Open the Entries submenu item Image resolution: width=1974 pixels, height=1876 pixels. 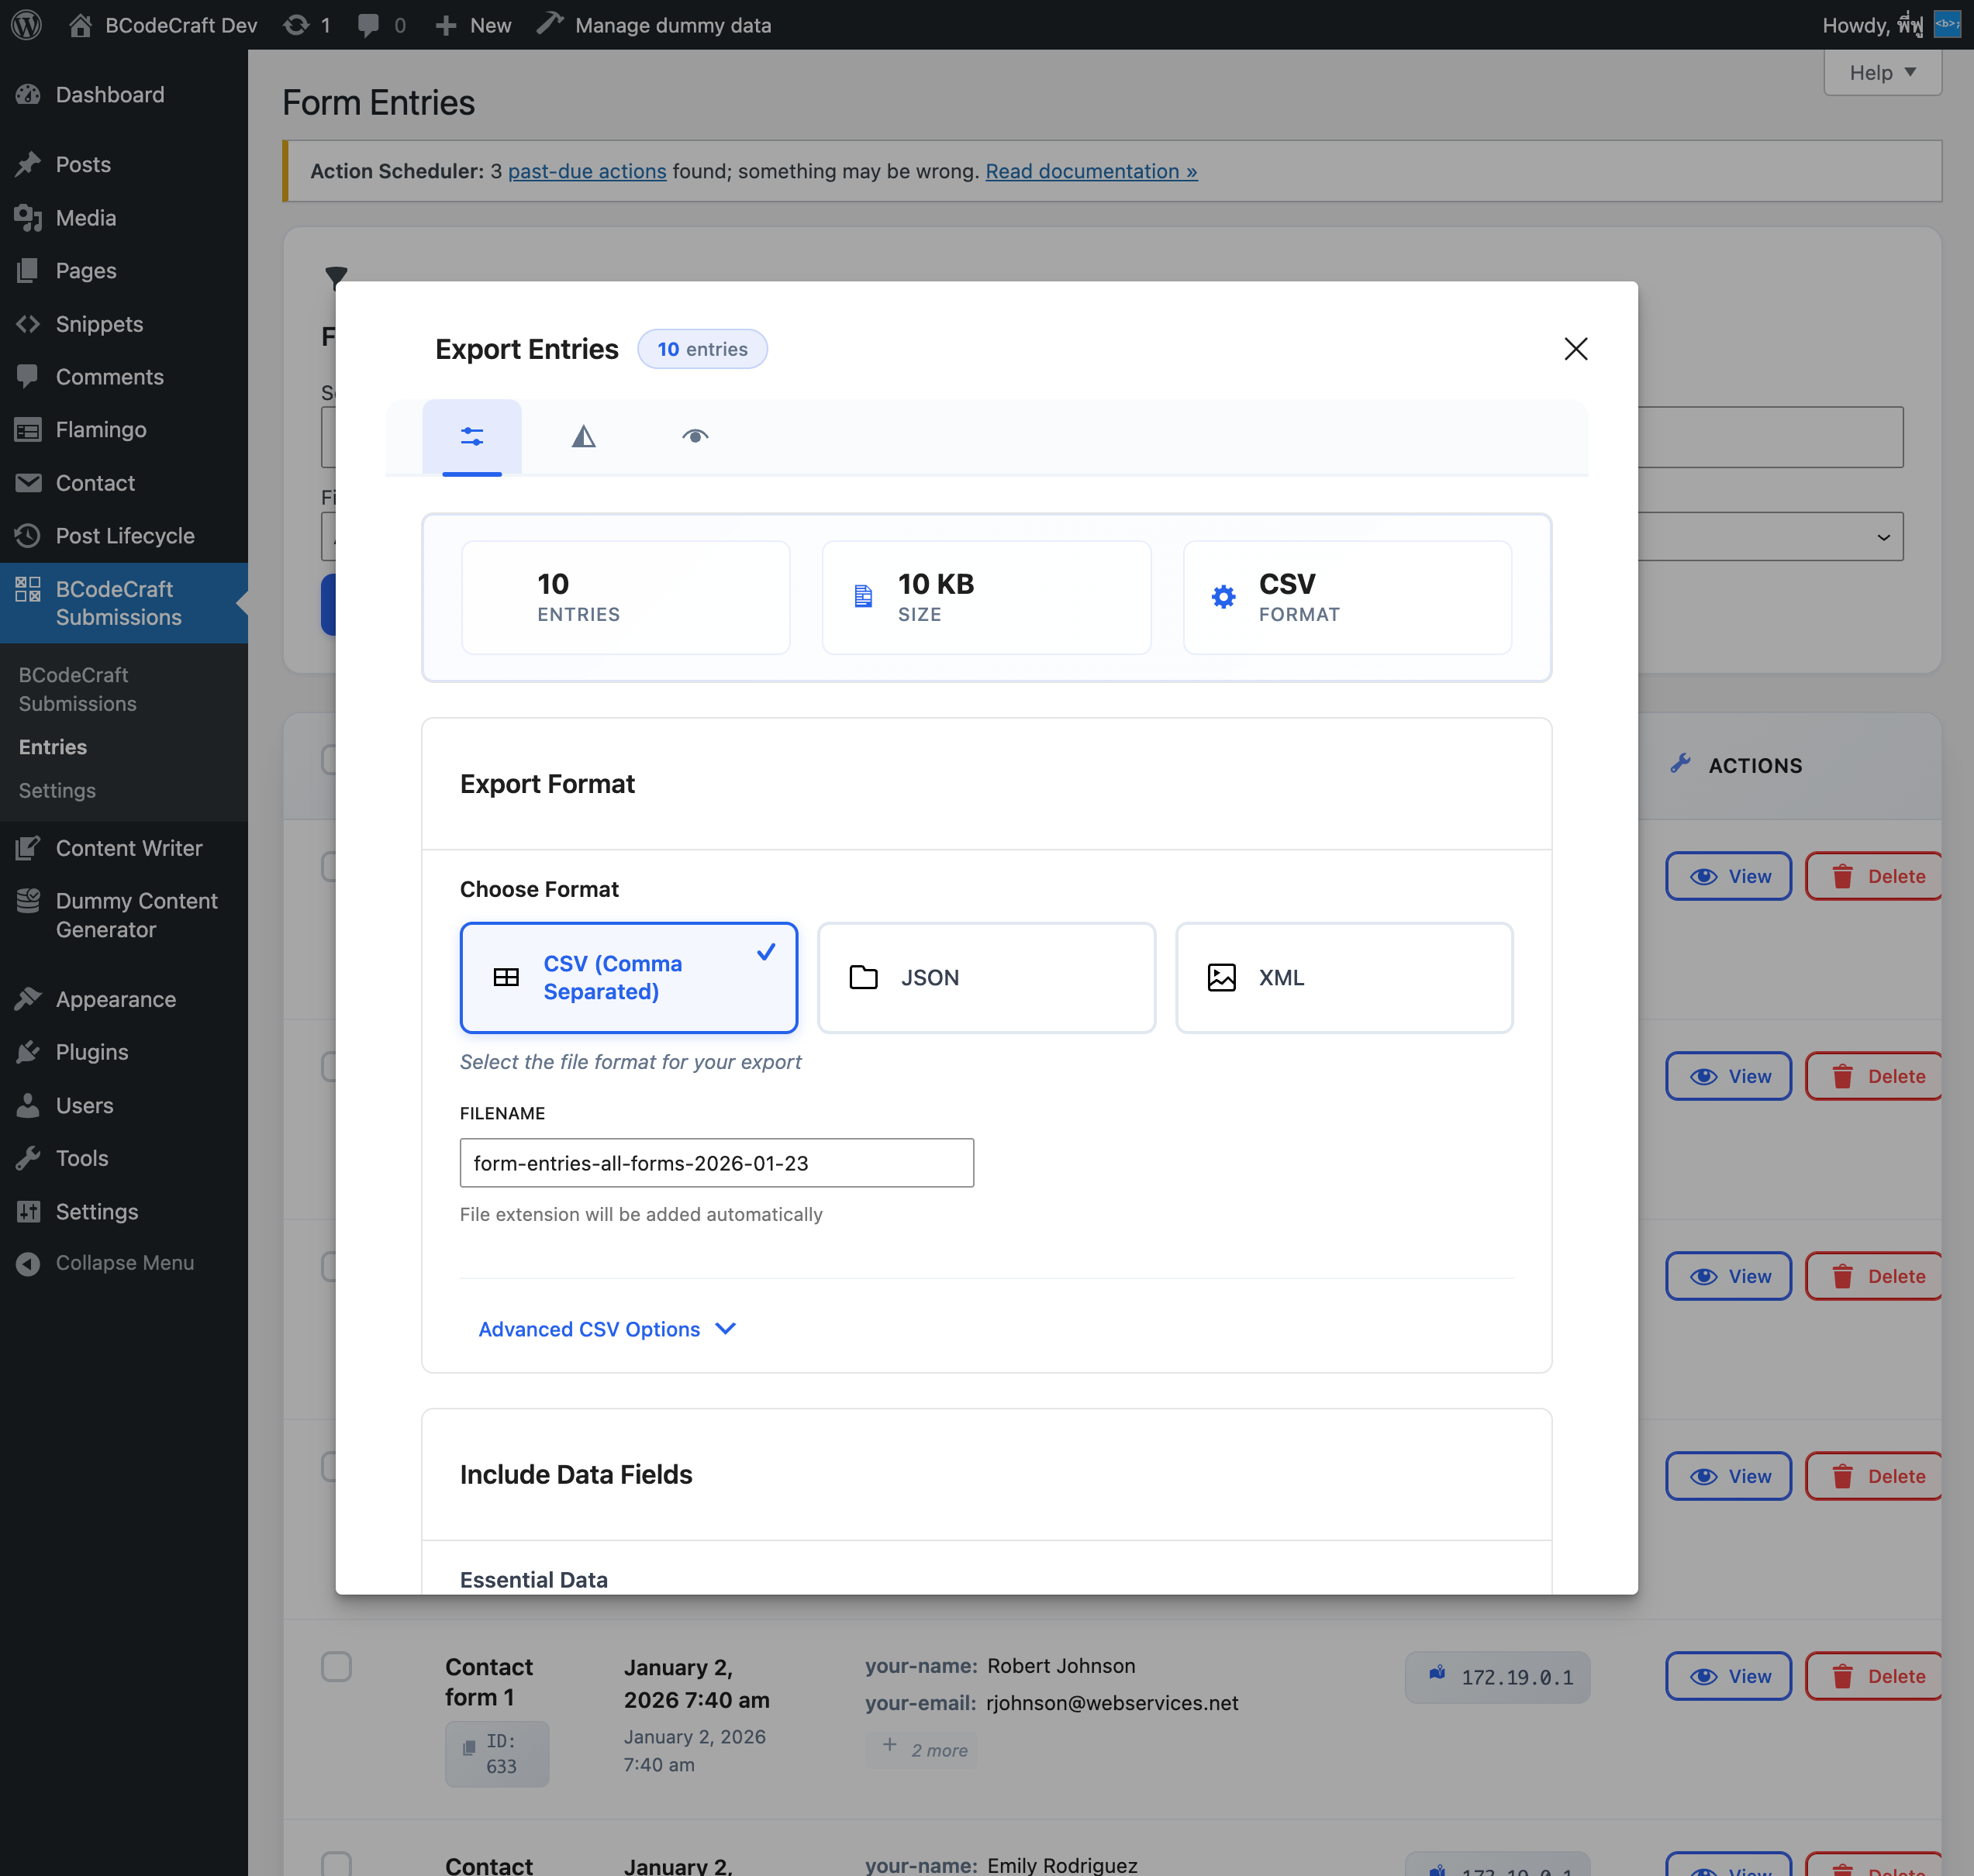pyautogui.click(x=52, y=746)
